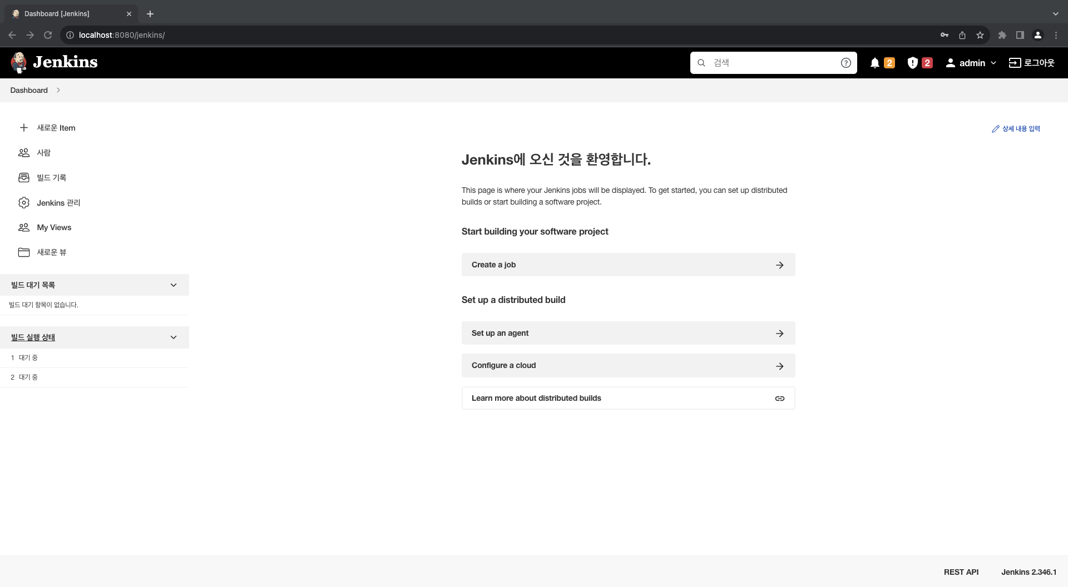
Task: Open the browser extensions puzzle icon
Action: 1002,35
